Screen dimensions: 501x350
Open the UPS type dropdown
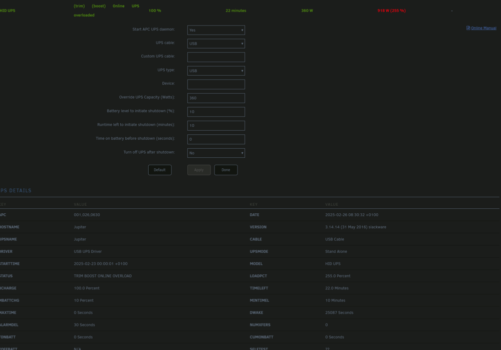point(216,71)
